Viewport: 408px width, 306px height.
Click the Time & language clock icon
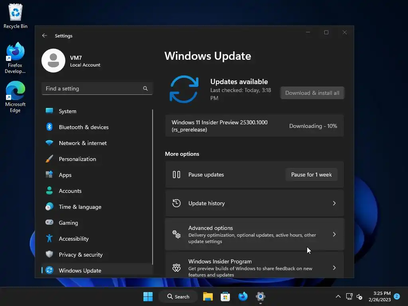pos(49,207)
